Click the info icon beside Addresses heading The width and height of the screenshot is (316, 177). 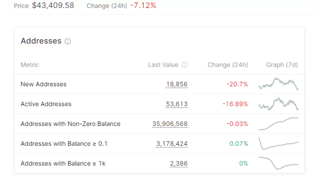point(68,41)
